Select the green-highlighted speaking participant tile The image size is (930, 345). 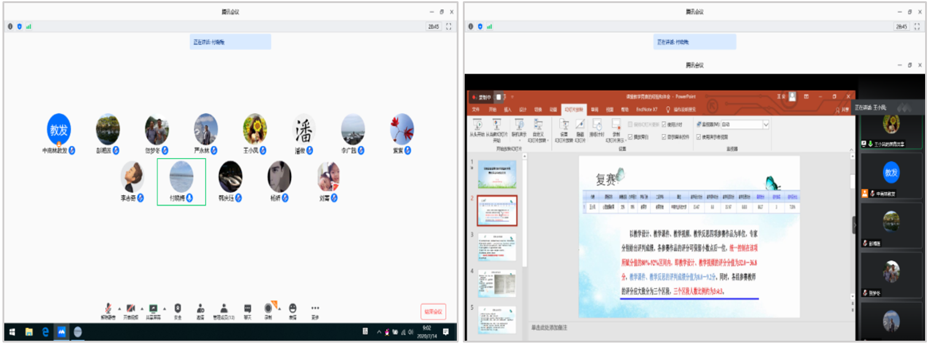[x=181, y=181]
